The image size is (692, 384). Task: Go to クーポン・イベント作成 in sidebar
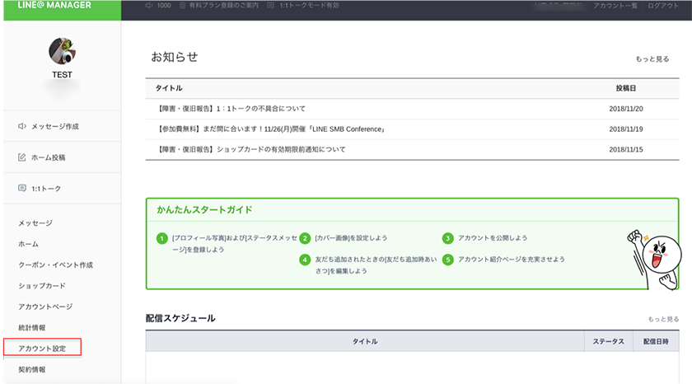click(55, 265)
